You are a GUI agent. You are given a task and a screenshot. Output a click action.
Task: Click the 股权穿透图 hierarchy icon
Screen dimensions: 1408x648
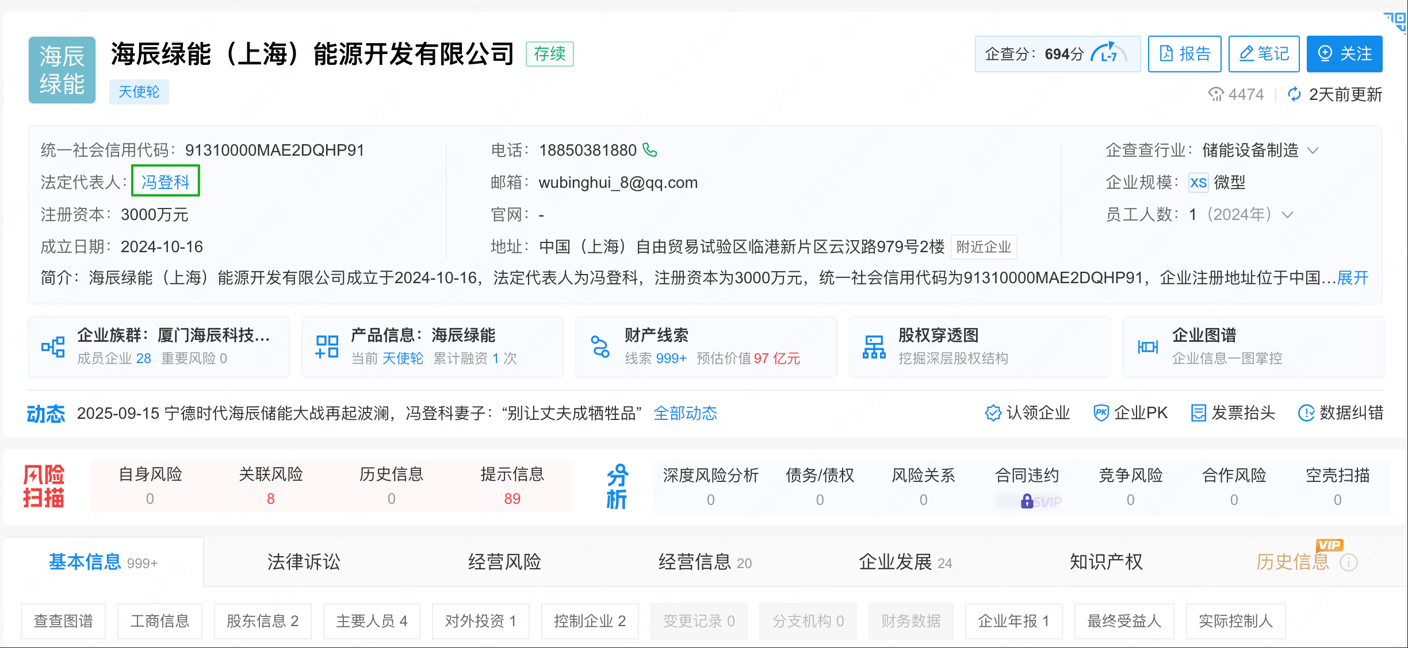874,347
